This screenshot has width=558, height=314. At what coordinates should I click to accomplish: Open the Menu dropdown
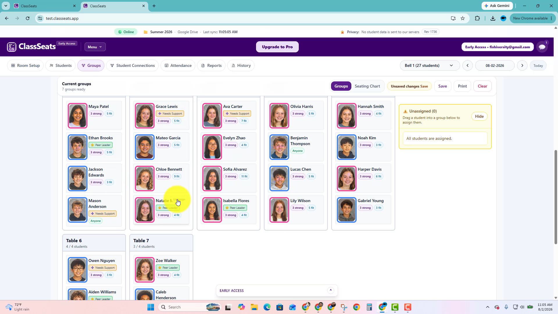click(95, 47)
